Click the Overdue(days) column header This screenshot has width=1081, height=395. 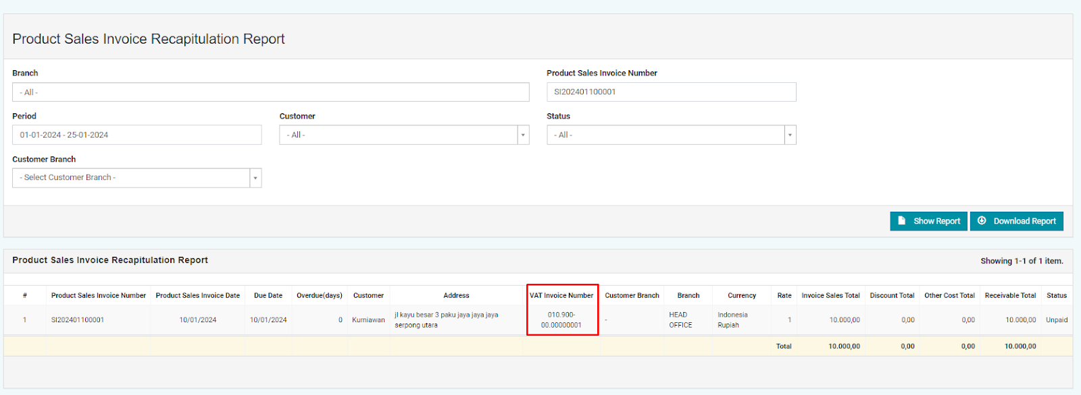[320, 295]
